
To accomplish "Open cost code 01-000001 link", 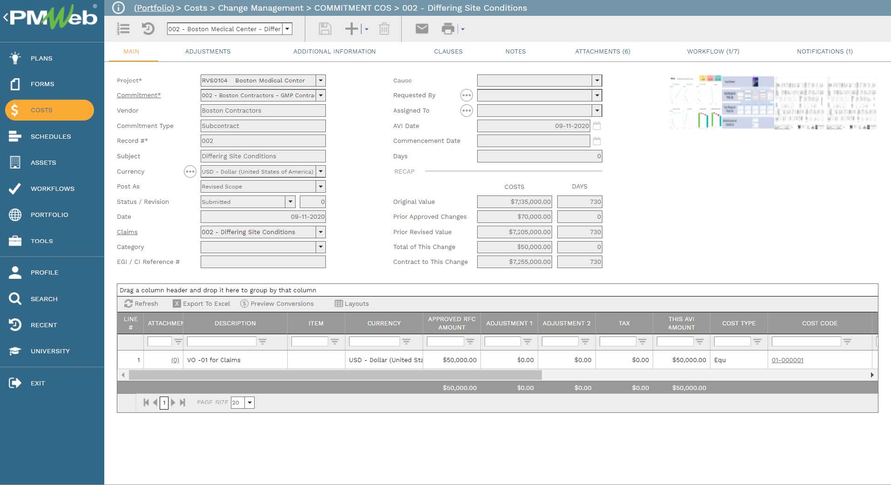I will point(787,360).
